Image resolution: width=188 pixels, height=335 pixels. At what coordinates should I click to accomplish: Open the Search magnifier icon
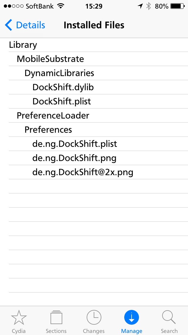169,318
